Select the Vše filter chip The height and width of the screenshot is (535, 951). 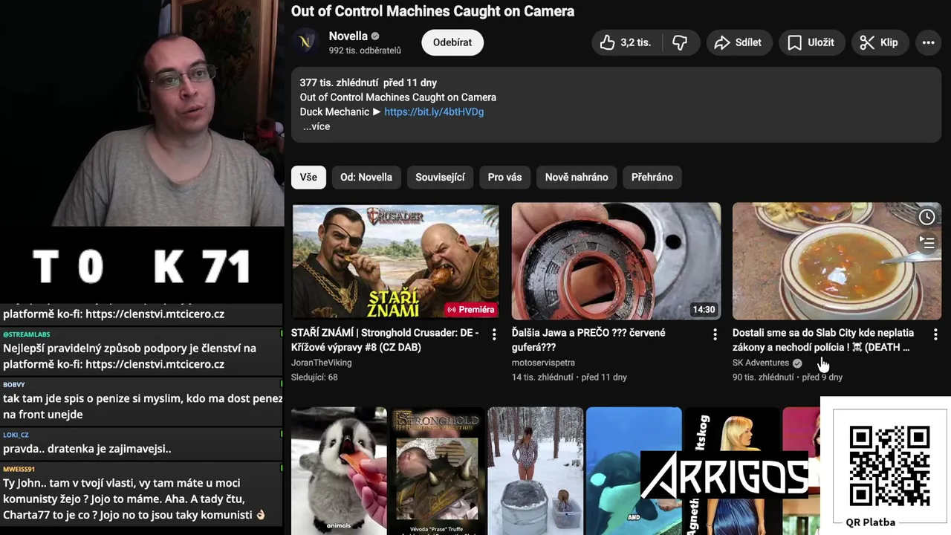tap(308, 177)
